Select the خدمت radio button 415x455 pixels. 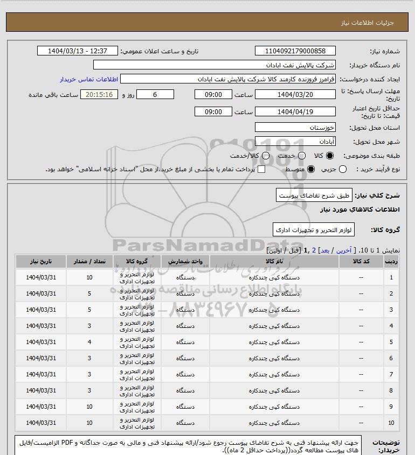pyautogui.click(x=302, y=156)
